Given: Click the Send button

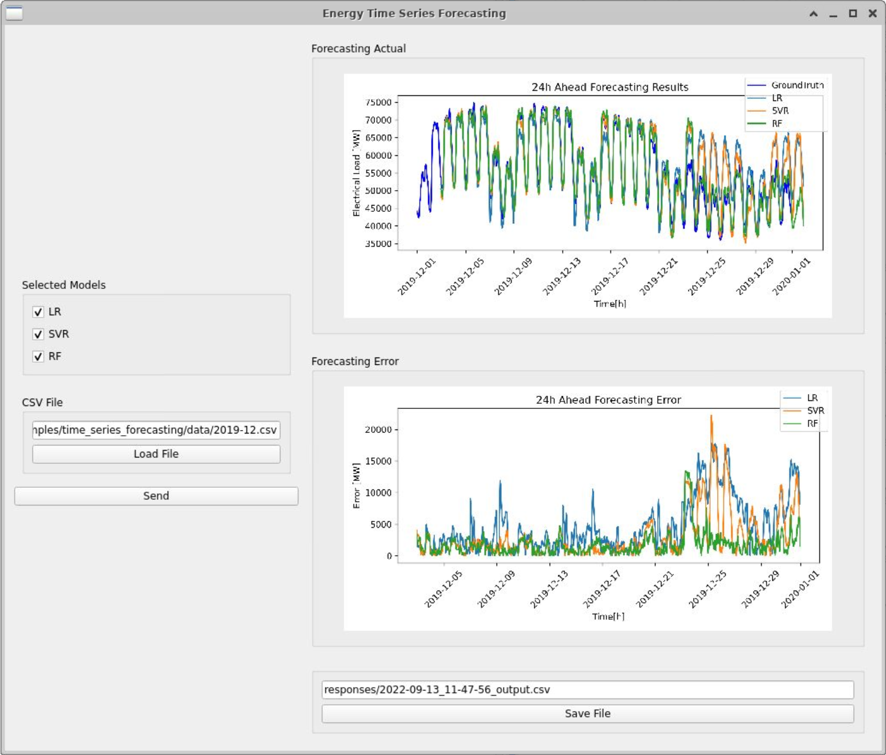Looking at the screenshot, I should tap(156, 496).
